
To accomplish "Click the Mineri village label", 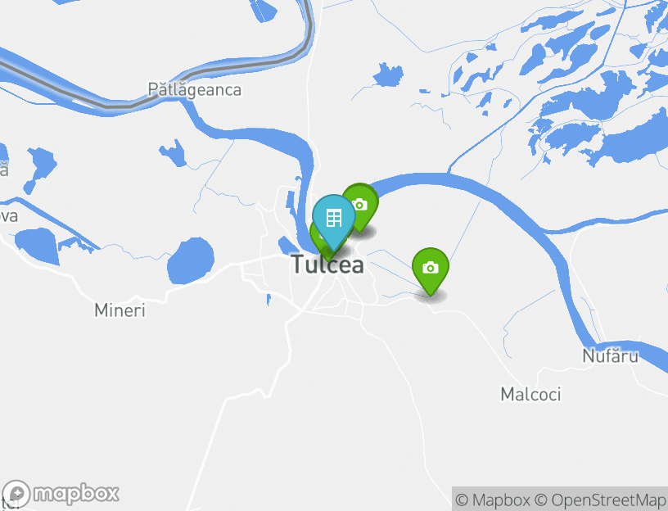I will [120, 310].
